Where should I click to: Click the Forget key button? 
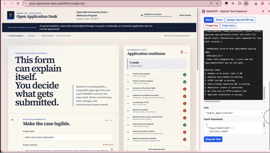coord(212,26)
